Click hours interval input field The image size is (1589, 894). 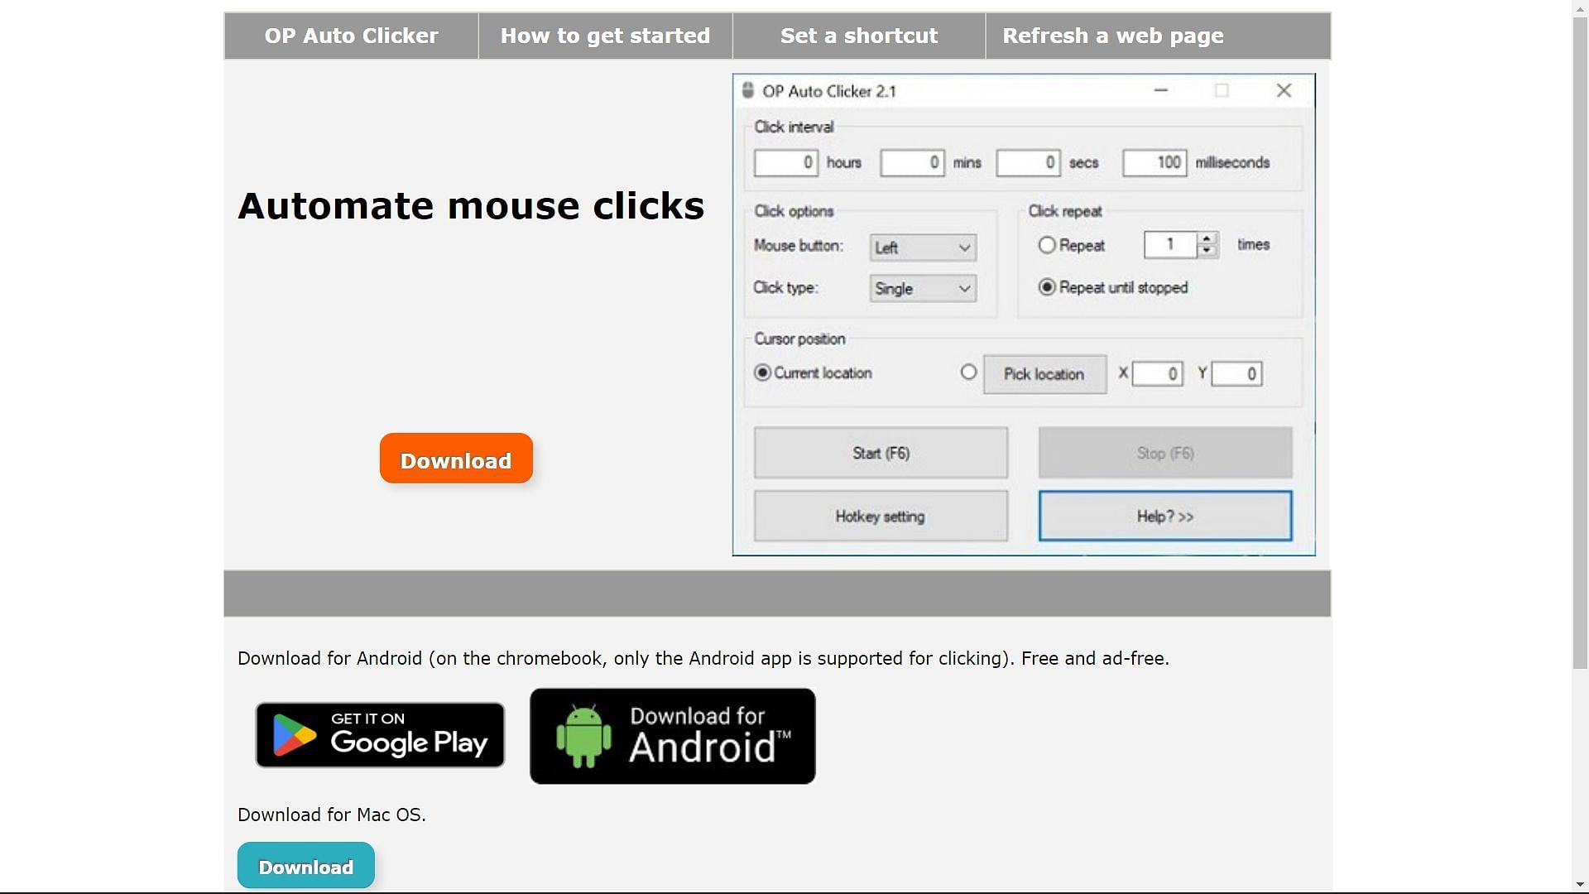[784, 161]
